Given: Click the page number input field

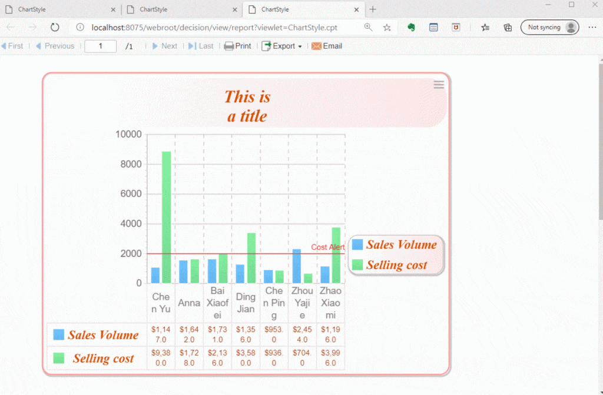Looking at the screenshot, I should 100,46.
